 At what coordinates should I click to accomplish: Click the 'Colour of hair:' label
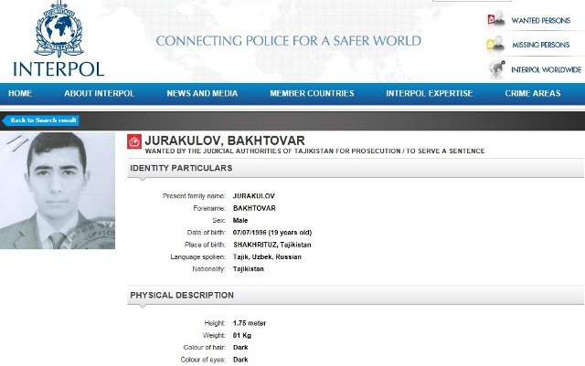coord(205,348)
